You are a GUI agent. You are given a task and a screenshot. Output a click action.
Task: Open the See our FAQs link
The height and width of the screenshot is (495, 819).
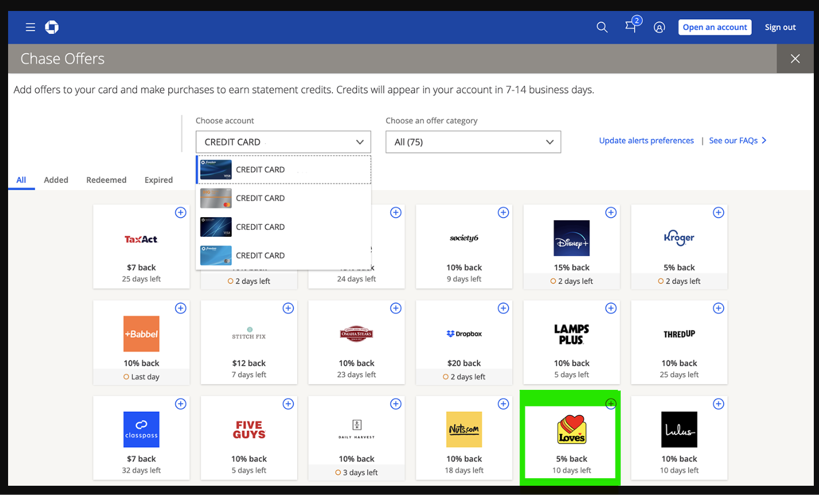point(738,140)
